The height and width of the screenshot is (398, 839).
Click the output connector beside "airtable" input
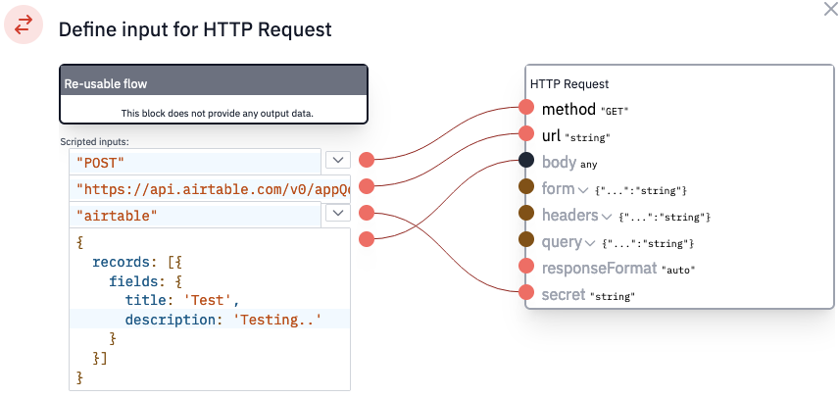pyautogui.click(x=367, y=213)
